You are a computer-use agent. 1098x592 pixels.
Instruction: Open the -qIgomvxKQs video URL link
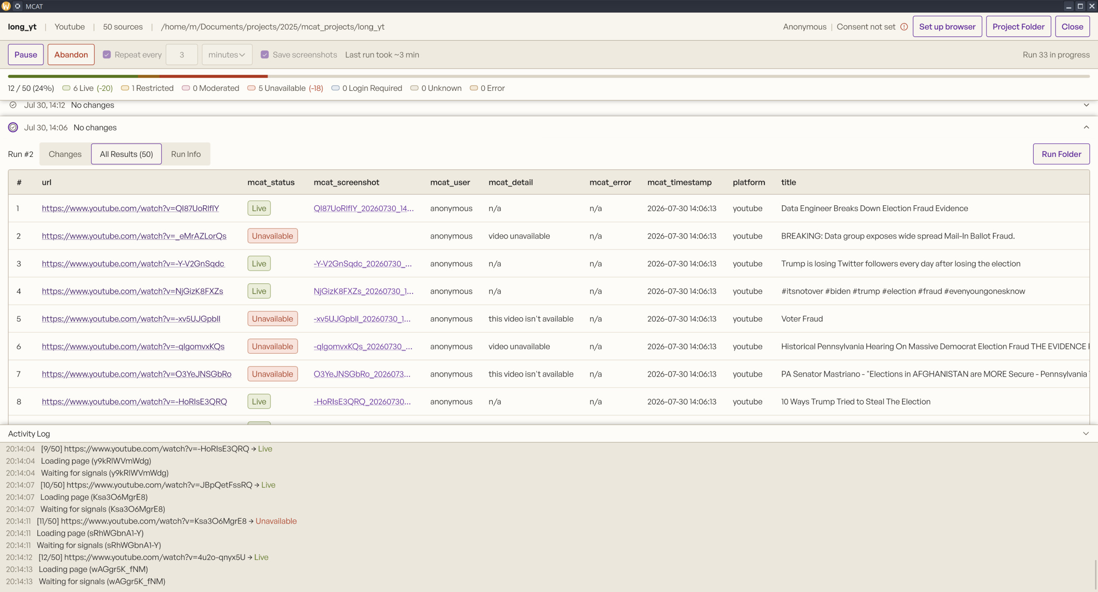[x=133, y=346]
